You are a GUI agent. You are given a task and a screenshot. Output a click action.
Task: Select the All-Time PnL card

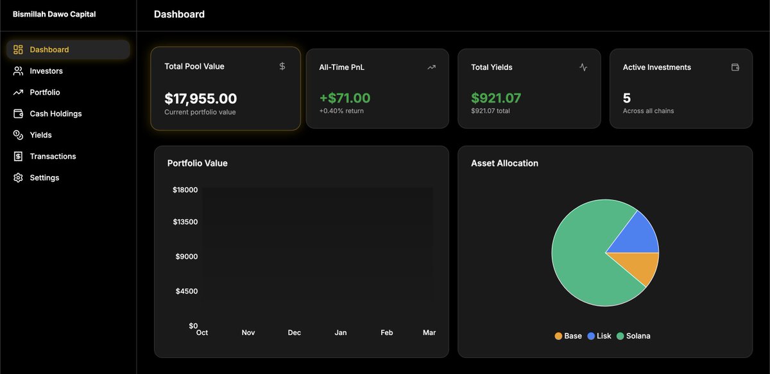point(377,88)
